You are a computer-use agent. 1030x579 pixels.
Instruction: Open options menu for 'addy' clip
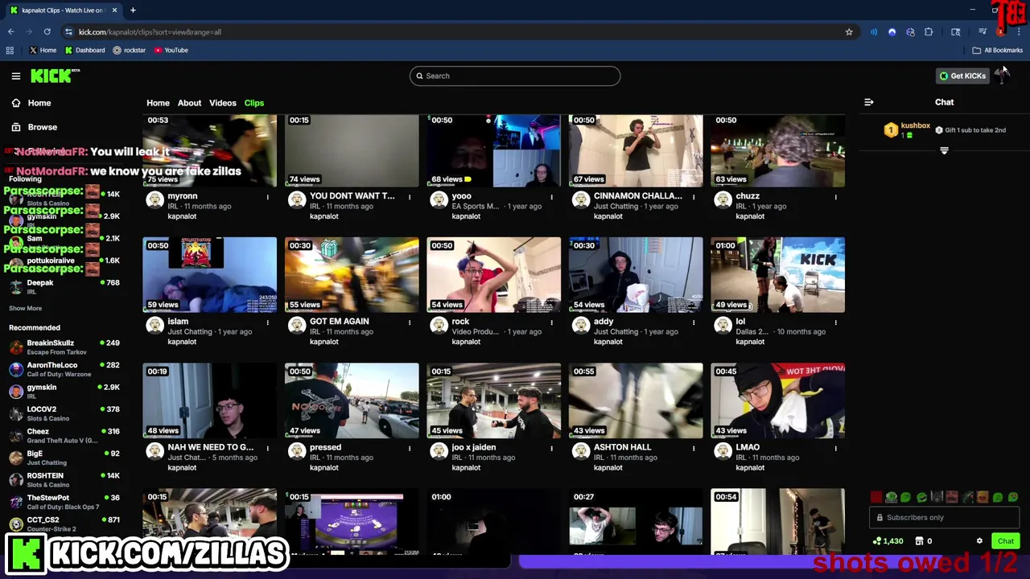click(x=694, y=322)
